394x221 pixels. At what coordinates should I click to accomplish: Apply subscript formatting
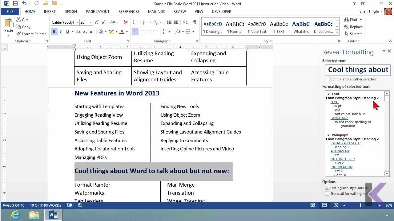[86, 32]
